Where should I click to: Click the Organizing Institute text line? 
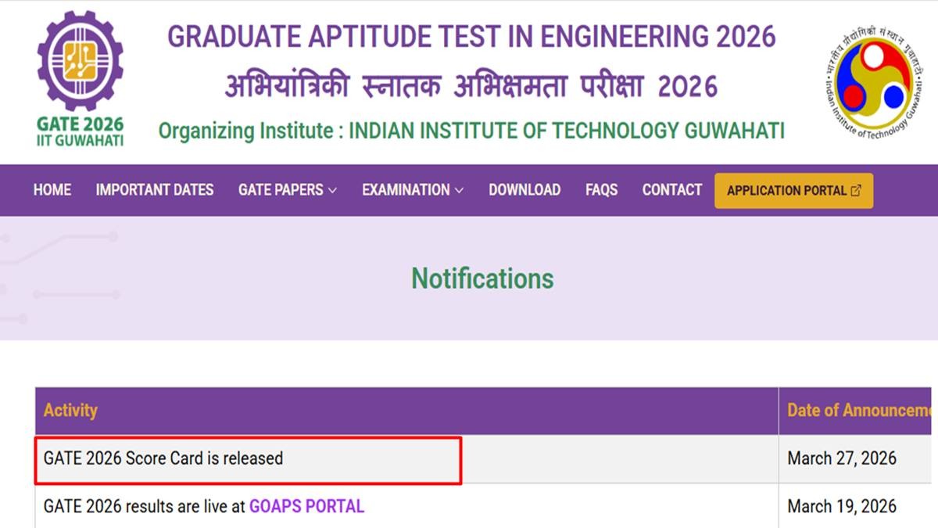471,130
